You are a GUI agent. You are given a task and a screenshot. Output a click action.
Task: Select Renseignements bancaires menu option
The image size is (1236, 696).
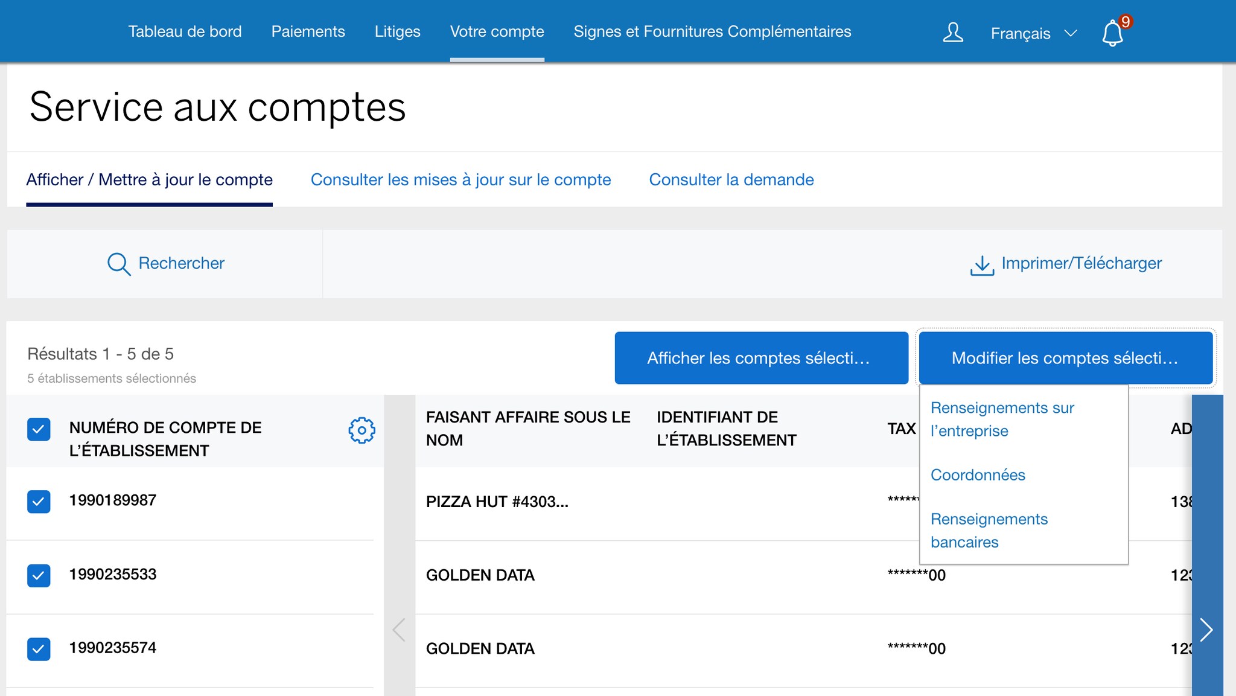(x=989, y=530)
